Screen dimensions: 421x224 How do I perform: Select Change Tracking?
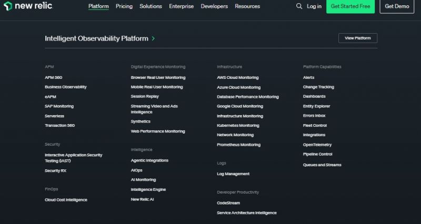coord(318,87)
